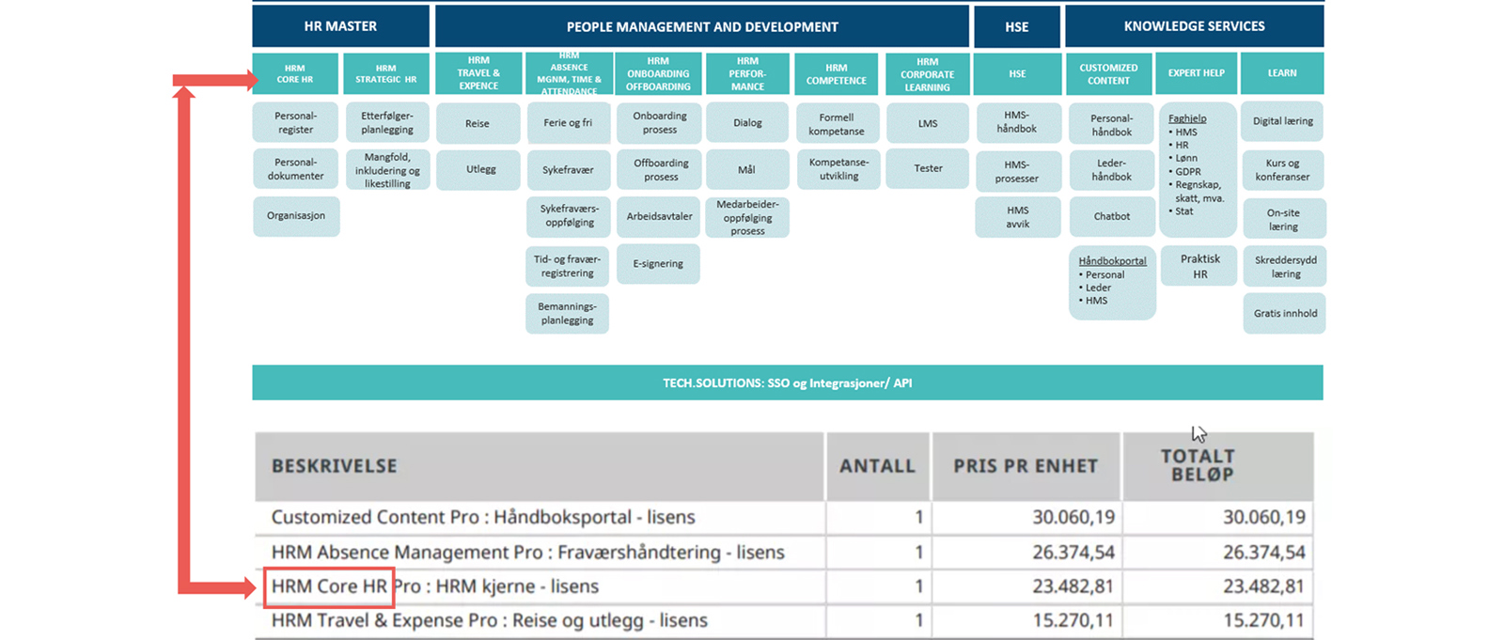This screenshot has width=1504, height=640.
Task: Click the Onboarding prosess box
Action: point(660,123)
